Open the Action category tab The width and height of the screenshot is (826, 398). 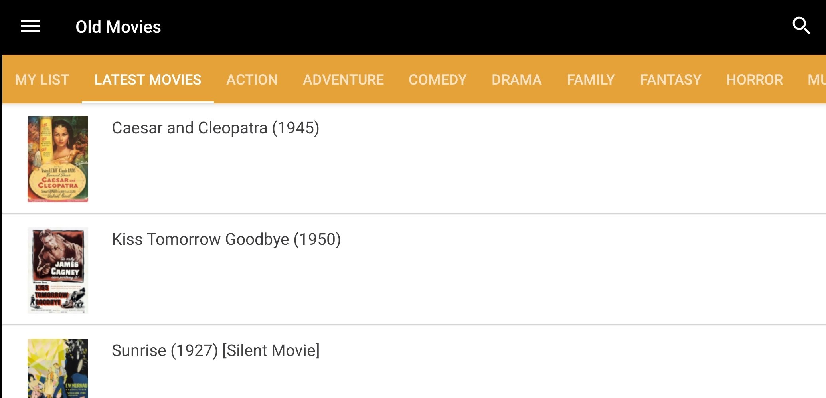click(x=252, y=79)
